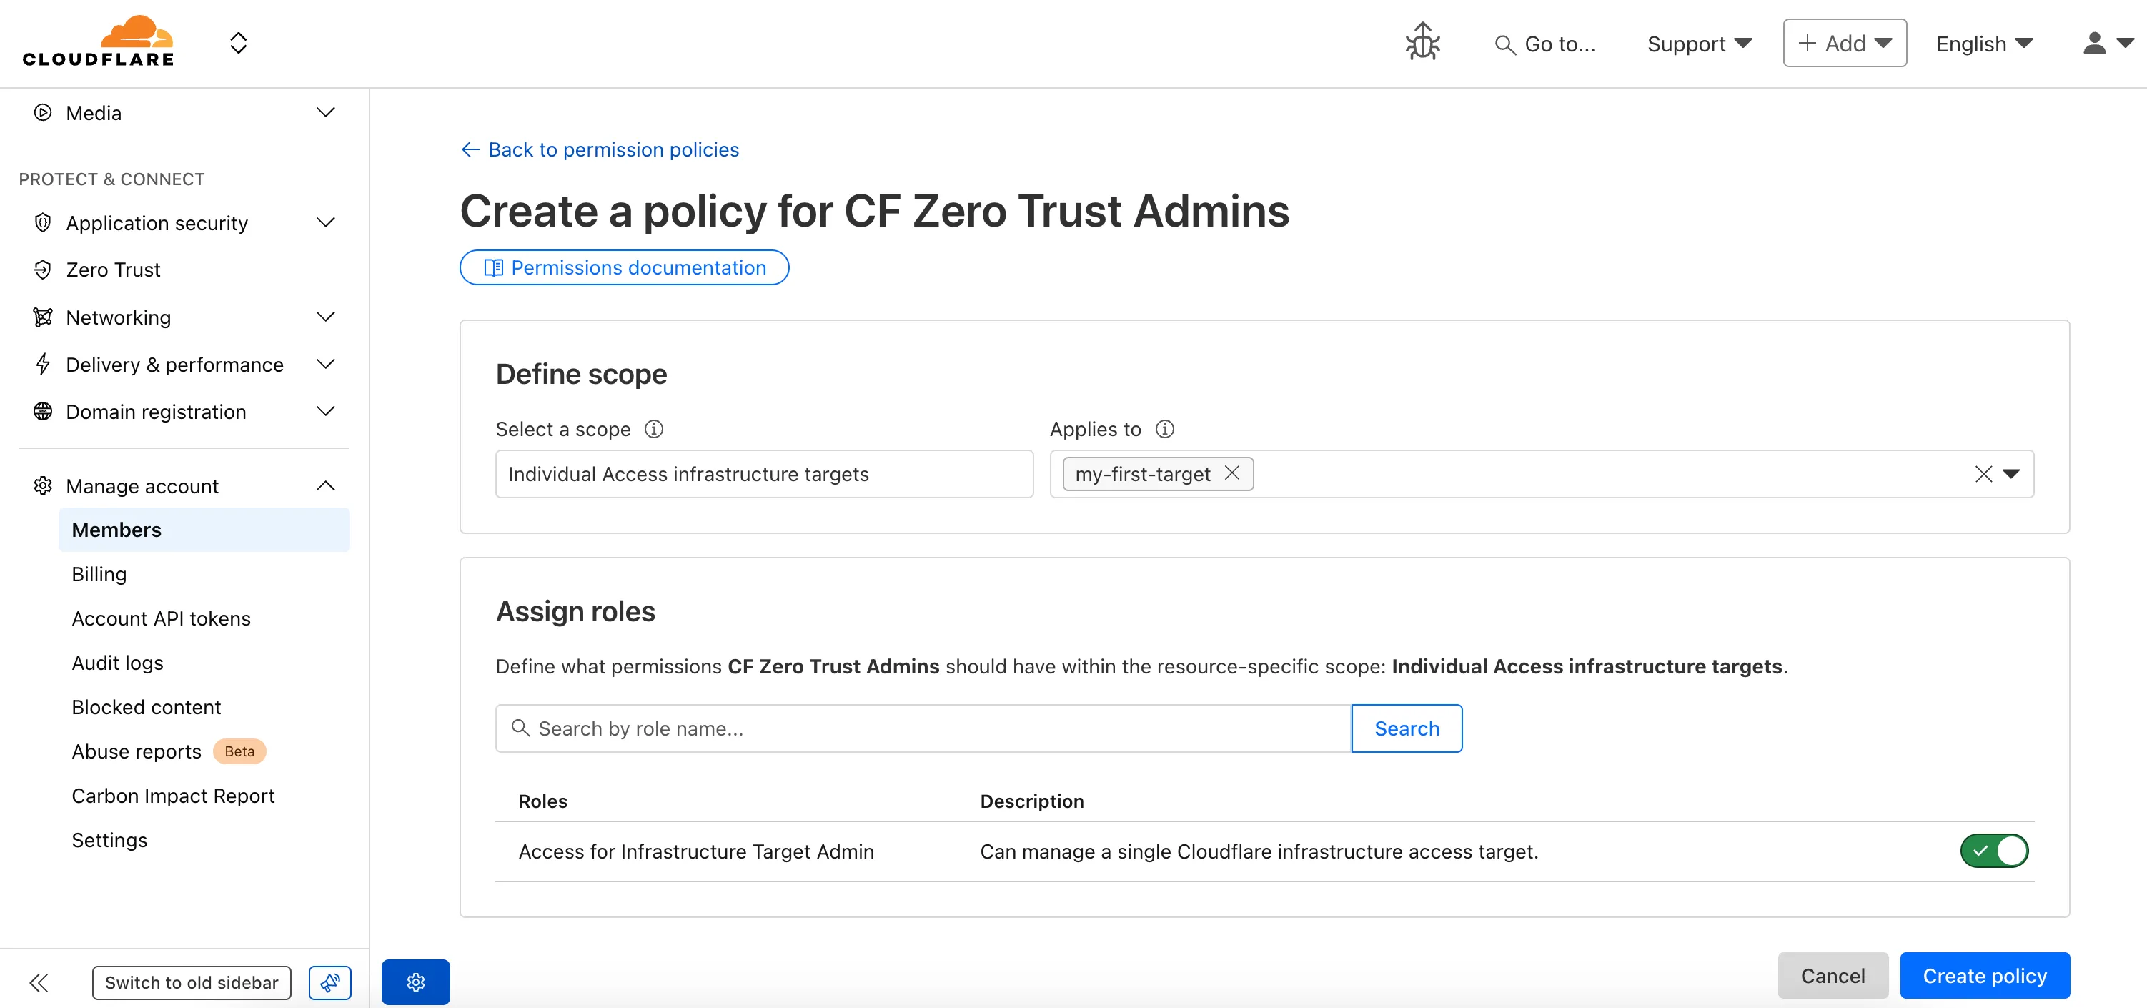This screenshot has height=1008, width=2147.
Task: Click the Application security shield icon
Action: [44, 222]
